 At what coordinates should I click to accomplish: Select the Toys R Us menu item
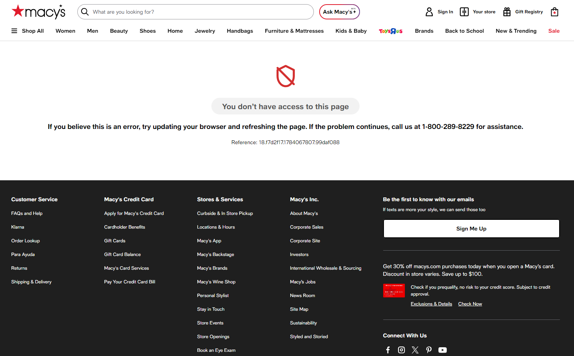point(391,31)
